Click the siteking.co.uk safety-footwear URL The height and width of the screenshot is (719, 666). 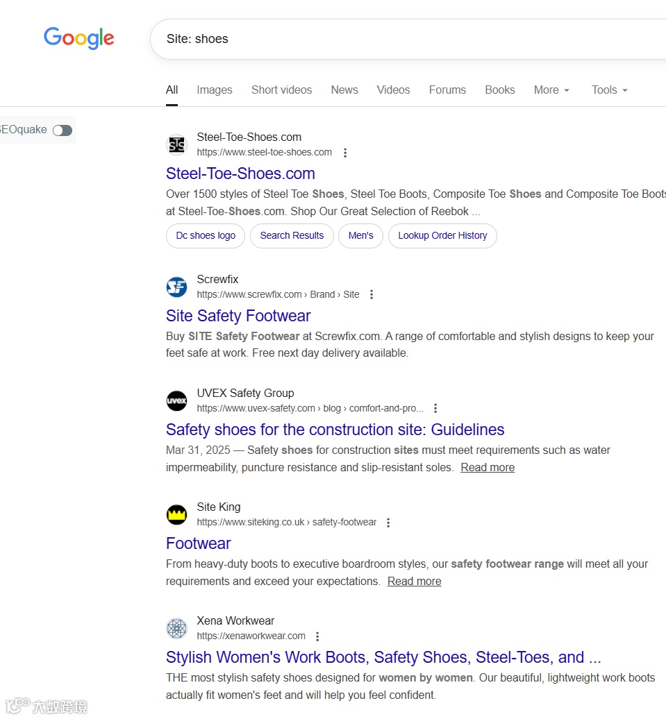286,523
